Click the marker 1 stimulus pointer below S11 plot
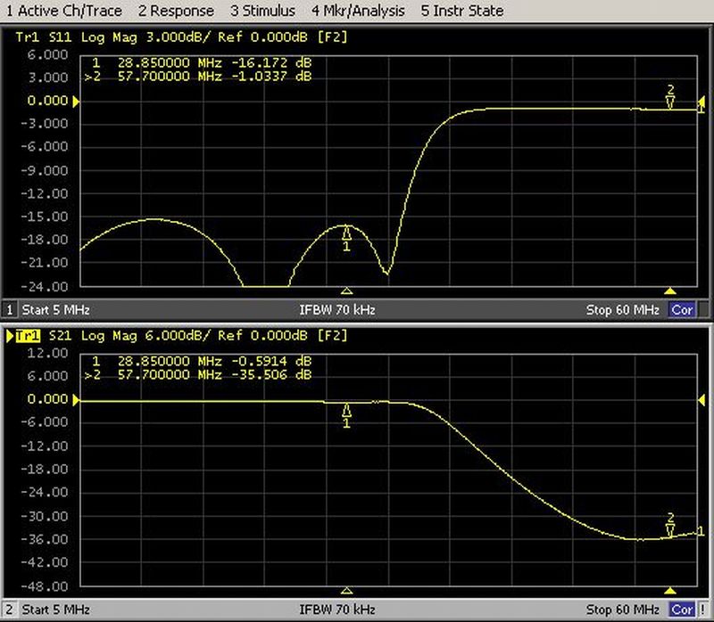This screenshot has width=714, height=622. point(347,291)
